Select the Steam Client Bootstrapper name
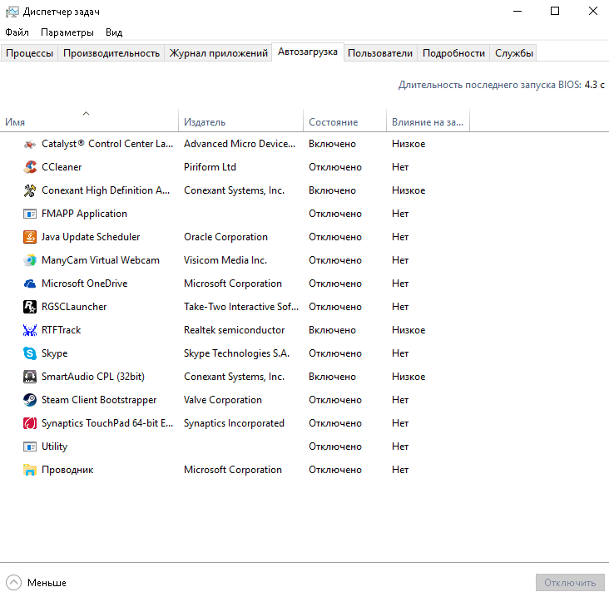 (99, 400)
